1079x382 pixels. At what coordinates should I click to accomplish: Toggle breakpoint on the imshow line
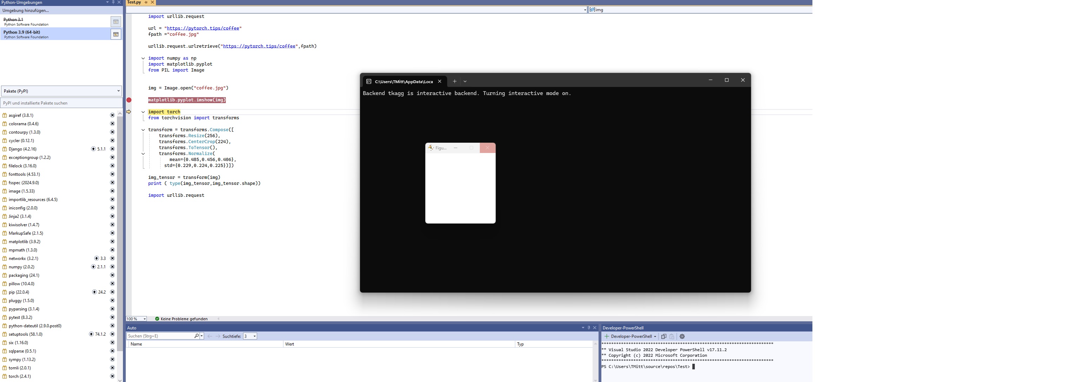pos(129,100)
